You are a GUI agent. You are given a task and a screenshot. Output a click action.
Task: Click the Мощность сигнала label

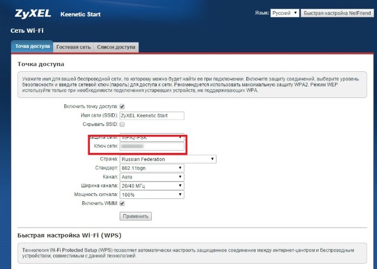[96, 194]
